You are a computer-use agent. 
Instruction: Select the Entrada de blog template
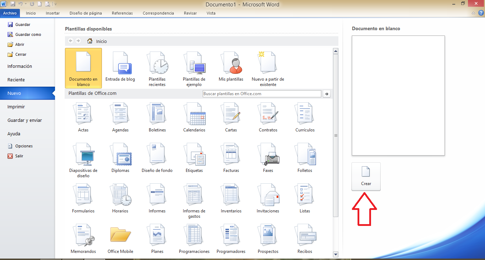point(120,67)
